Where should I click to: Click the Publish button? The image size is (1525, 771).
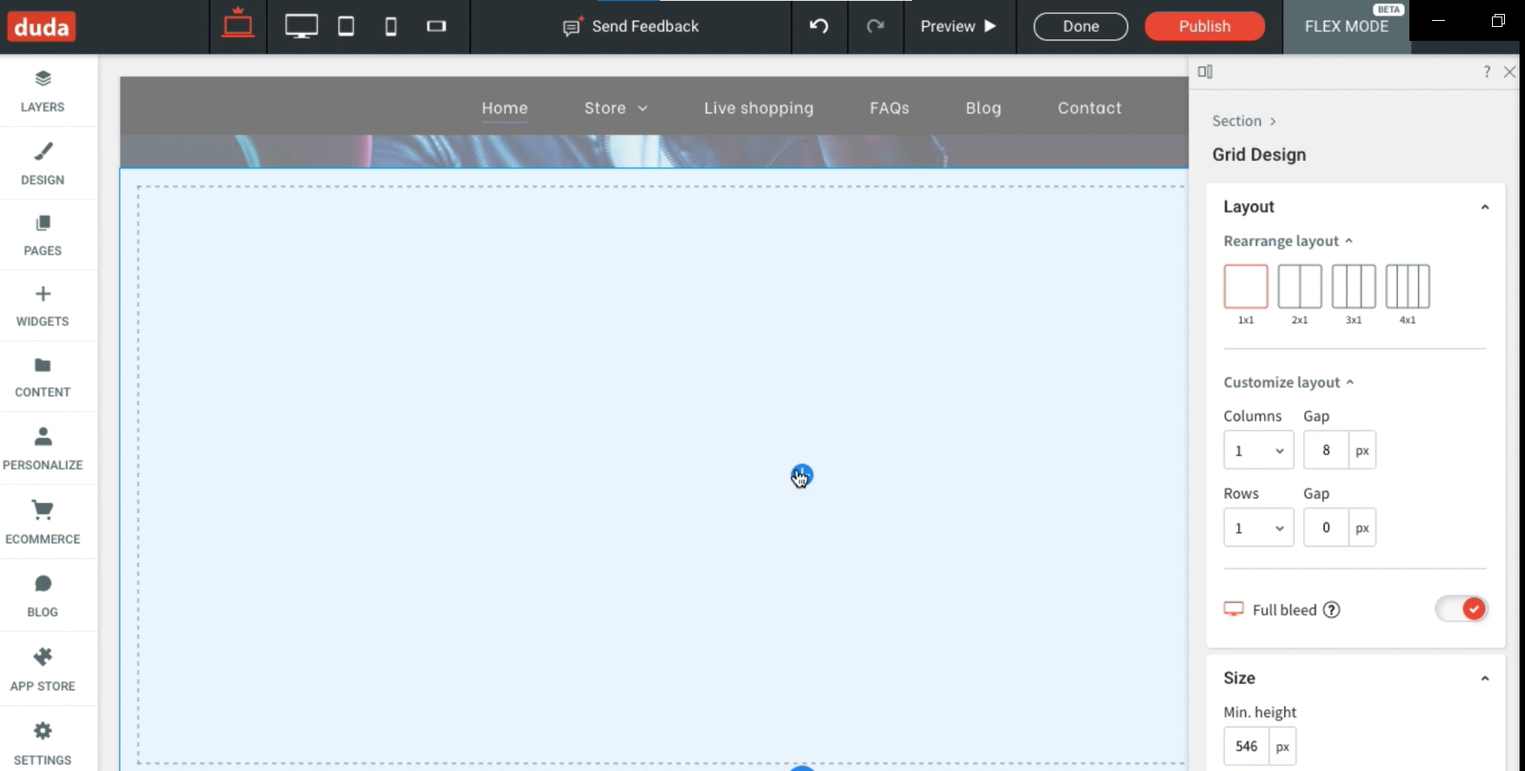[x=1204, y=26]
